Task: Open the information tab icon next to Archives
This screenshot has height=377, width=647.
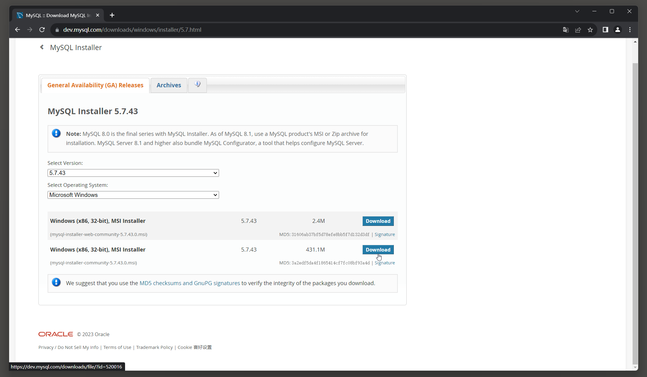Action: (x=197, y=85)
